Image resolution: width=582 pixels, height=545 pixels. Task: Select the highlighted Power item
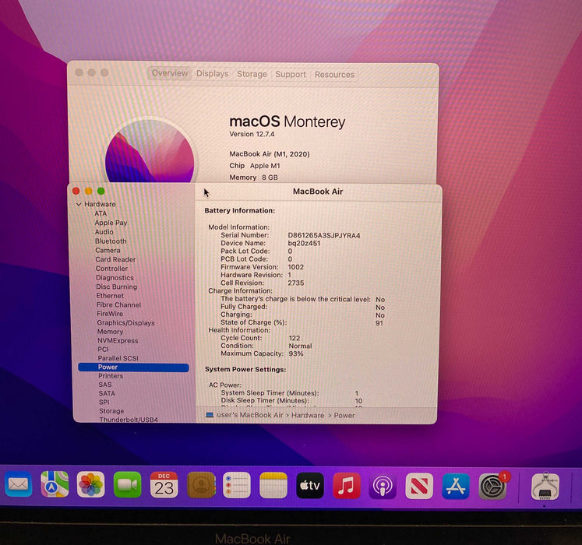click(x=133, y=367)
